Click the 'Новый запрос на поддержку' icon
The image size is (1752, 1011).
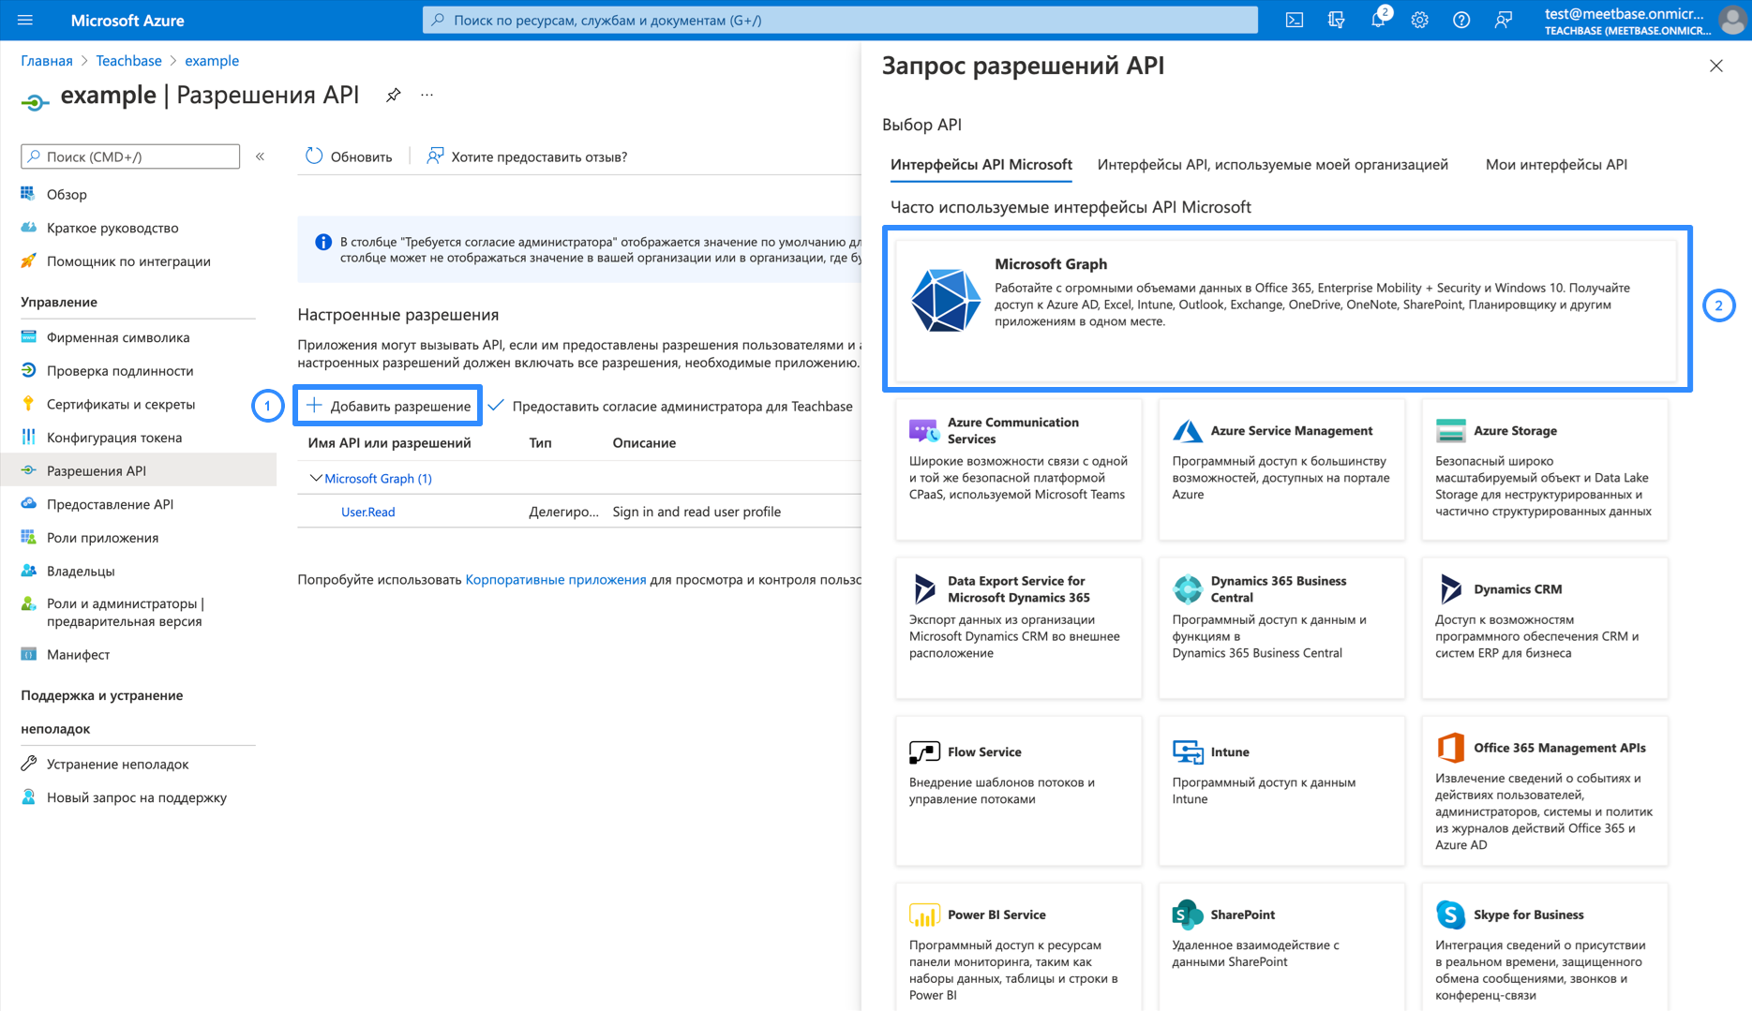pyautogui.click(x=29, y=797)
